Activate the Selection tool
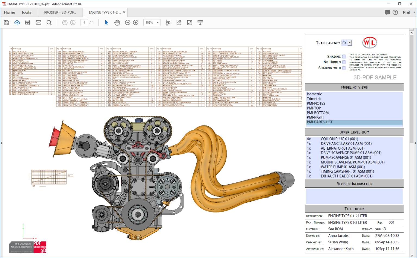The height and width of the screenshot is (258, 417). [x=106, y=22]
